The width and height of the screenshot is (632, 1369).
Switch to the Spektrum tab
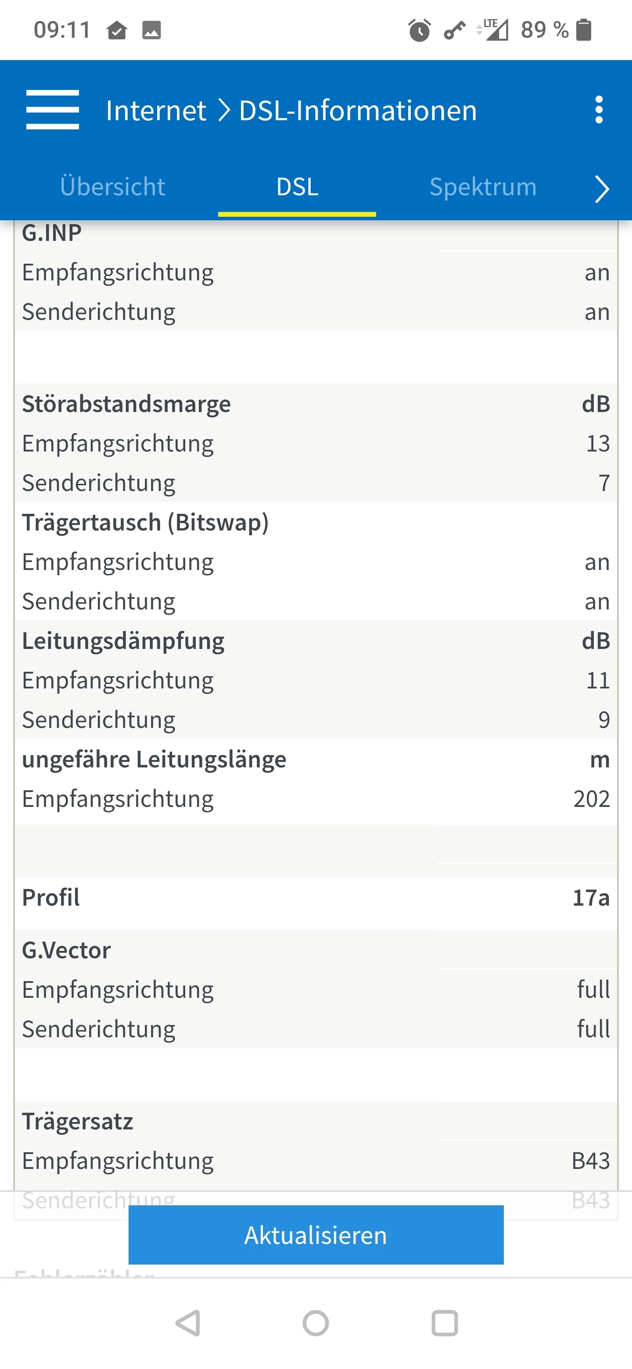pyautogui.click(x=483, y=187)
